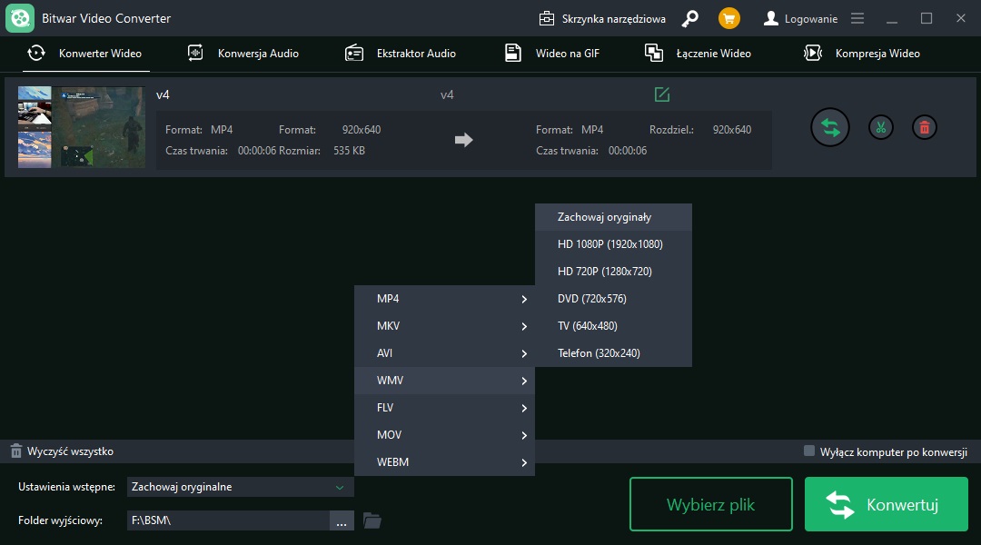Click the Wybierz plik button
The height and width of the screenshot is (545, 981).
(710, 504)
